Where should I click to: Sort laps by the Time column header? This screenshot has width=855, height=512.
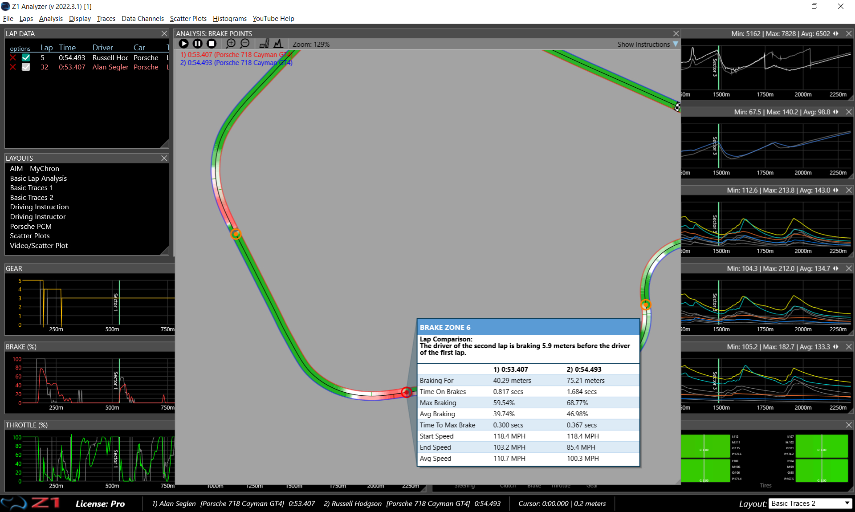(x=67, y=48)
